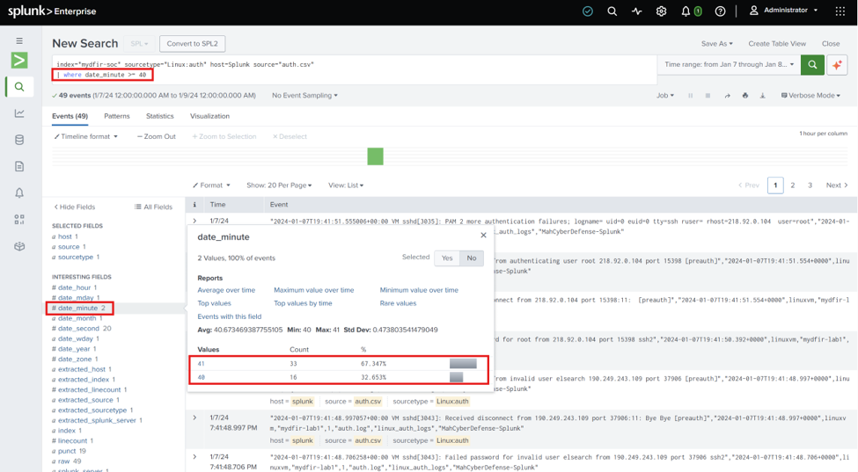Select Yes for date_minute field

(447, 258)
